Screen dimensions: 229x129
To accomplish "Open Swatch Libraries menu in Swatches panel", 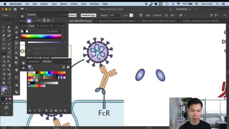I will [30, 111].
